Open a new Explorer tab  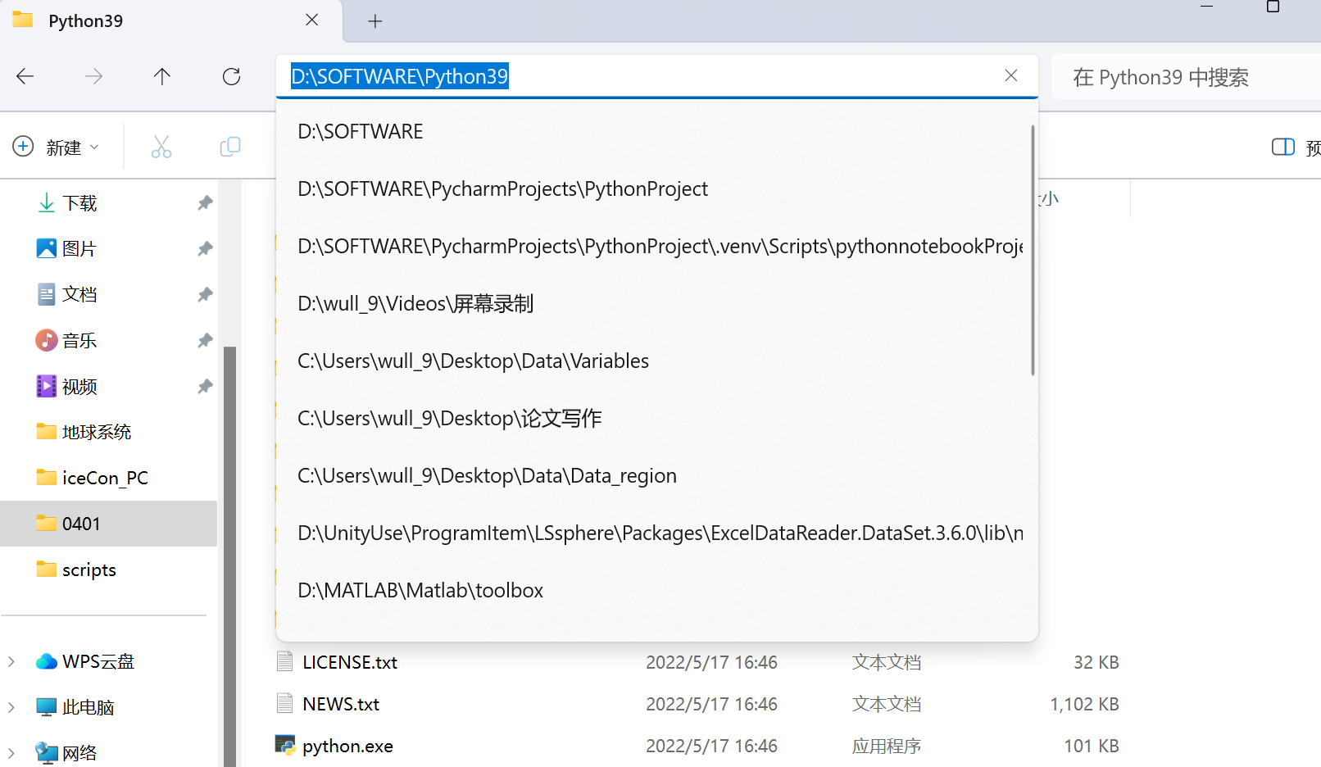tap(375, 21)
